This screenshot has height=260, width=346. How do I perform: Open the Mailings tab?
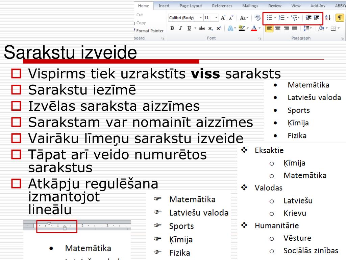click(x=250, y=6)
